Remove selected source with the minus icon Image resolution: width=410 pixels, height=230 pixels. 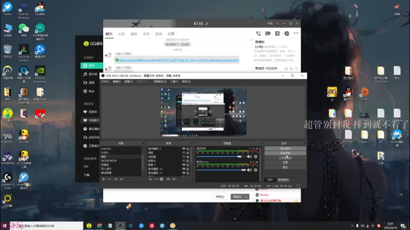156,179
